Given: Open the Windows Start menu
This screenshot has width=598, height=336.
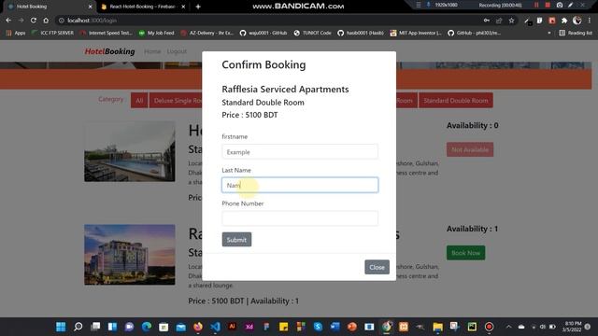Looking at the screenshot, I should pos(61,327).
